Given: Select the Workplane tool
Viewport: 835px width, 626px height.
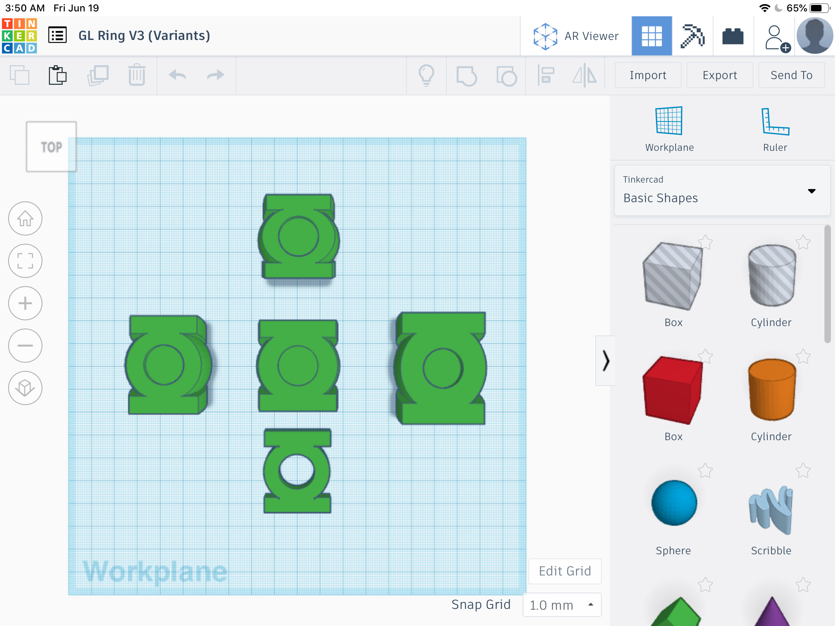Looking at the screenshot, I should point(669,129).
